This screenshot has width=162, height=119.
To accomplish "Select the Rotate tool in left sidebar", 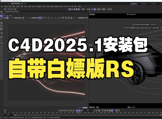I will pyautogui.click(x=2, y=26).
